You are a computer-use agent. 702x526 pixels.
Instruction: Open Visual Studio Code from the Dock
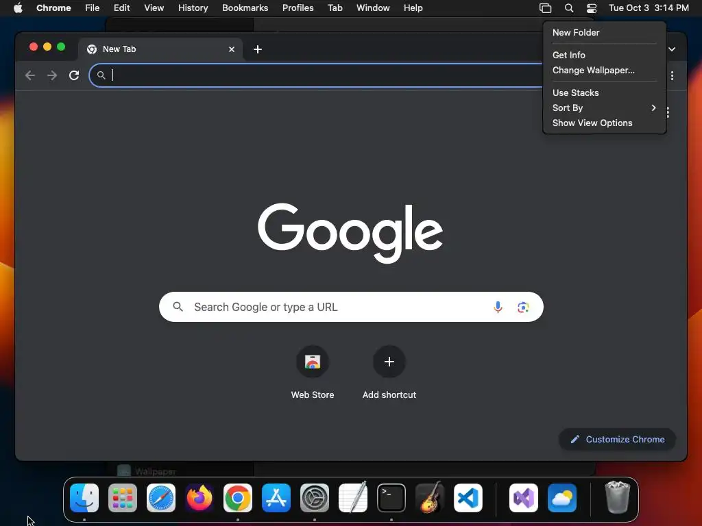468,498
